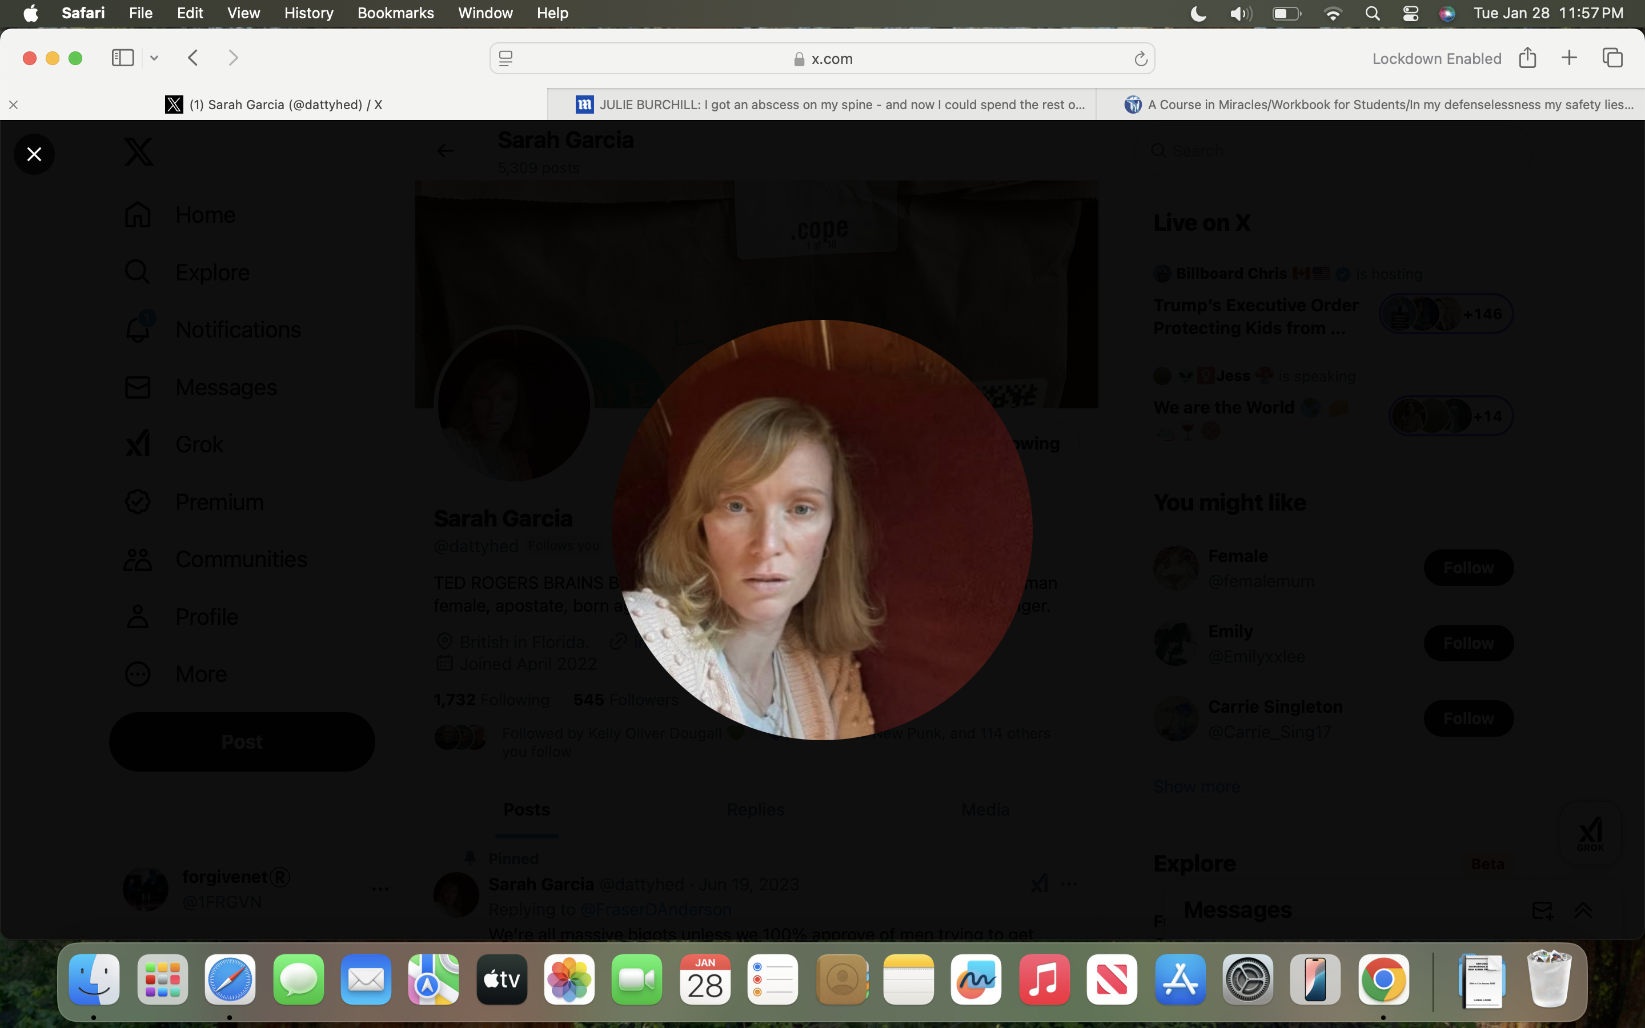Image resolution: width=1645 pixels, height=1028 pixels.
Task: Open the Trash in the Dock
Action: click(x=1549, y=979)
